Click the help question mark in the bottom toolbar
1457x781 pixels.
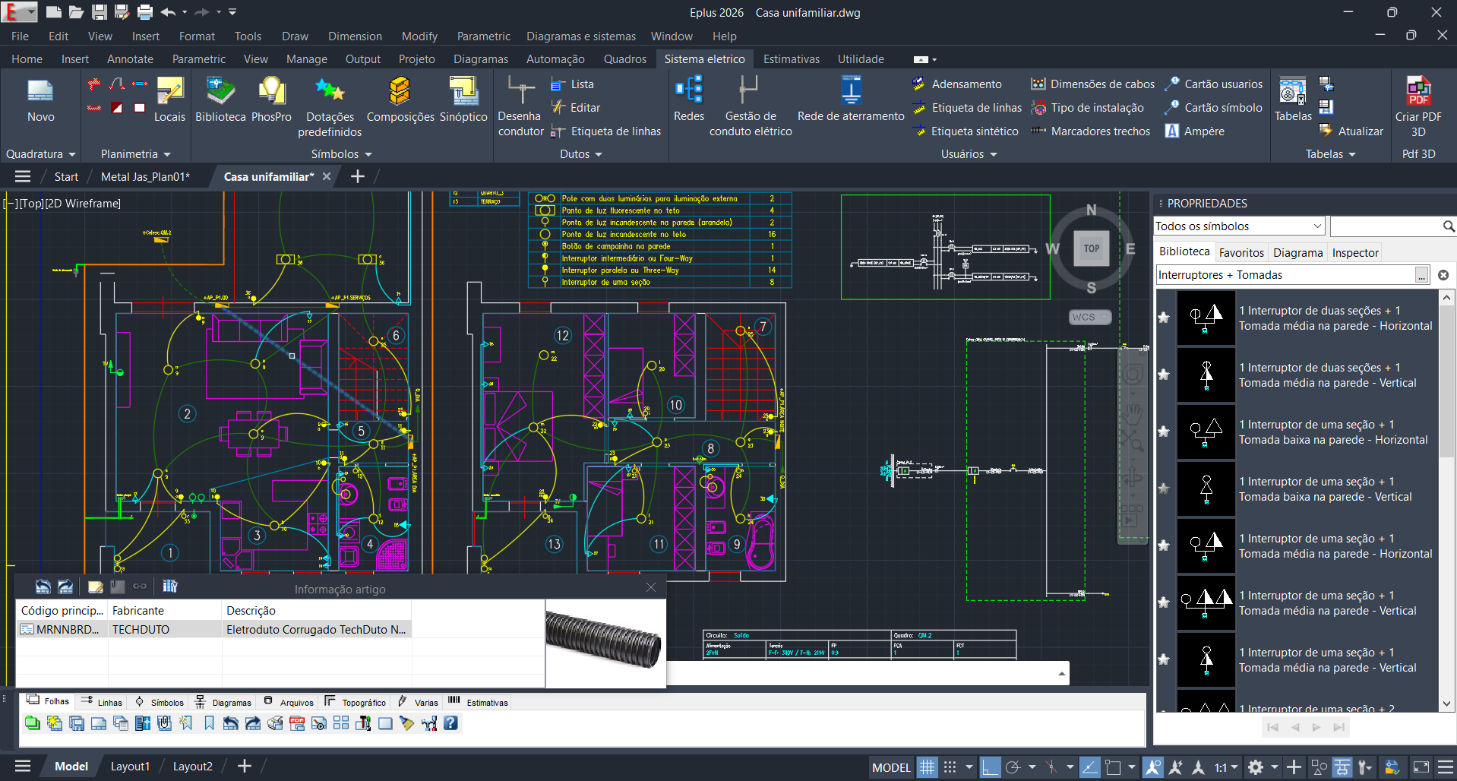[450, 723]
